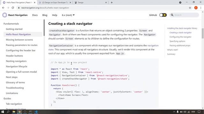Screen dimensions: 204x114
Task: Click the browser address bar URL
Action: click(45, 8)
